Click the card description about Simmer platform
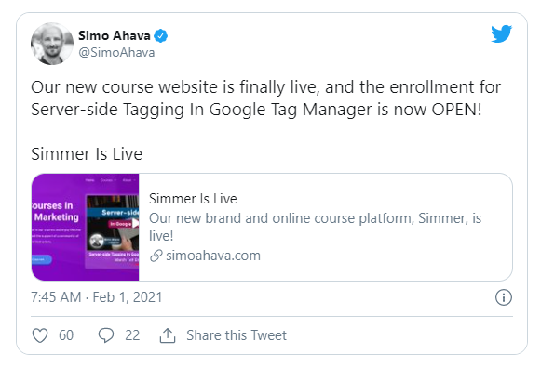 315,227
